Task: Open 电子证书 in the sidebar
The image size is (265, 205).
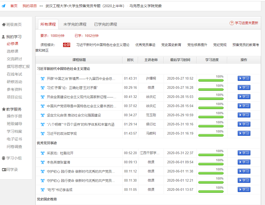Action: click(14, 139)
